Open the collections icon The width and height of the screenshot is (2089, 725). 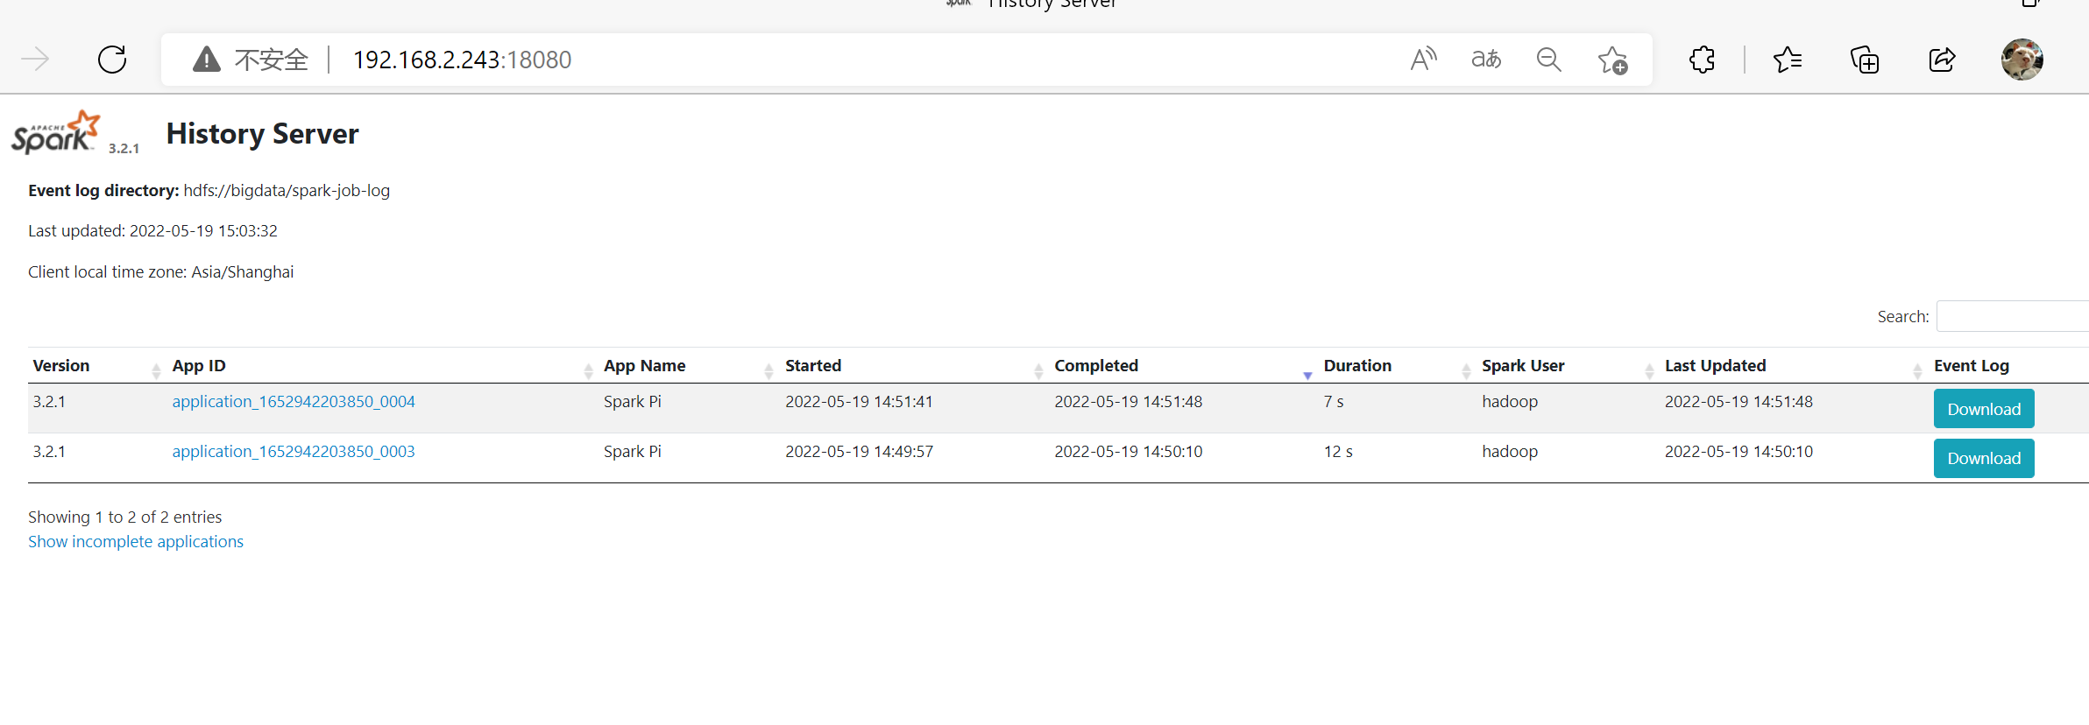(x=1865, y=60)
